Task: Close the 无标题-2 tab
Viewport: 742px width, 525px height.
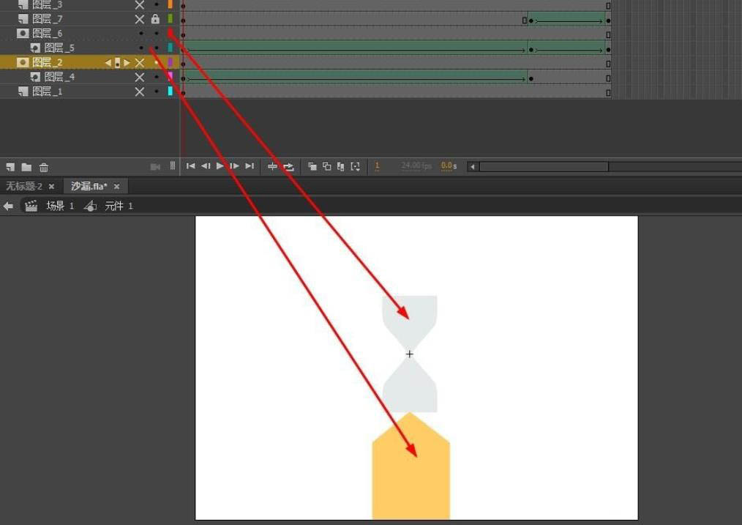Action: (x=51, y=187)
